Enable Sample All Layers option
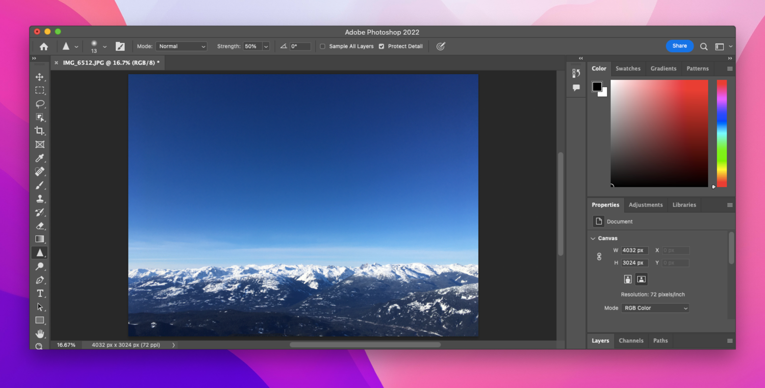This screenshot has height=388, width=765. coord(322,46)
